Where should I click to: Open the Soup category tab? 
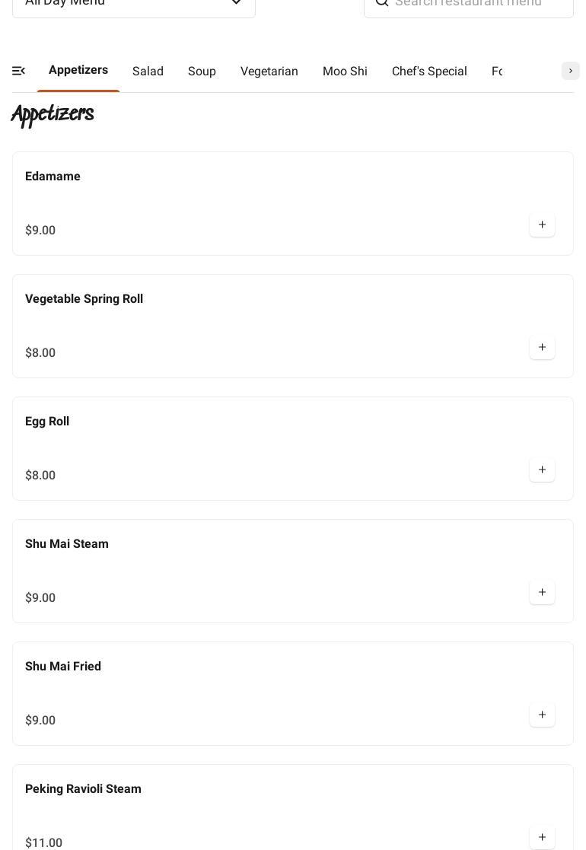(202, 71)
